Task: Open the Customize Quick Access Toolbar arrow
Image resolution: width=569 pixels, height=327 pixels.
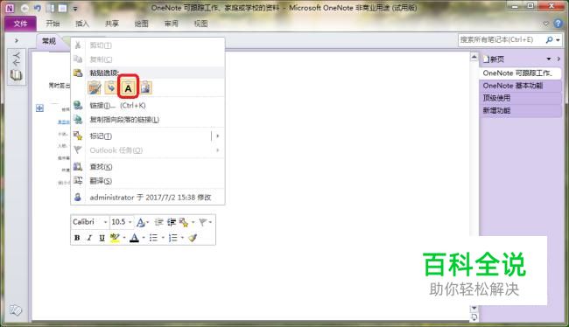Action: (x=75, y=9)
